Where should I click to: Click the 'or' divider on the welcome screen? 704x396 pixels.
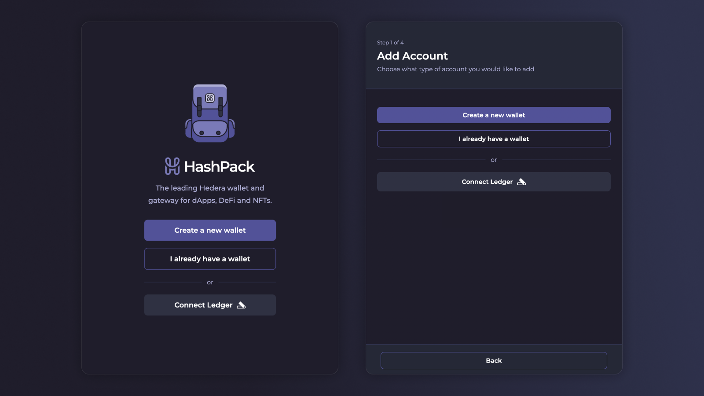click(x=210, y=282)
